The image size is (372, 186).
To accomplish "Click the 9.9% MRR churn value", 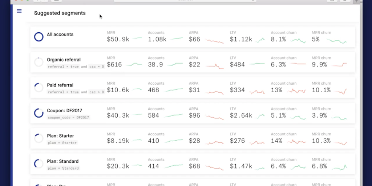I will pos(319,65).
